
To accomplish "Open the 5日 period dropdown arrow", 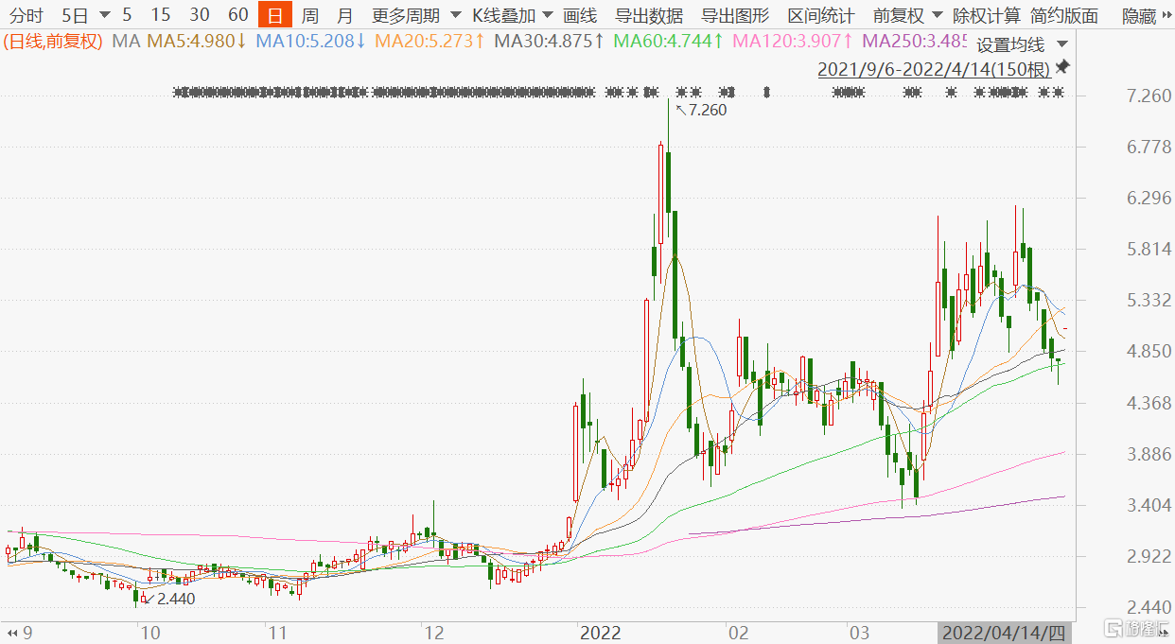I will pos(103,16).
